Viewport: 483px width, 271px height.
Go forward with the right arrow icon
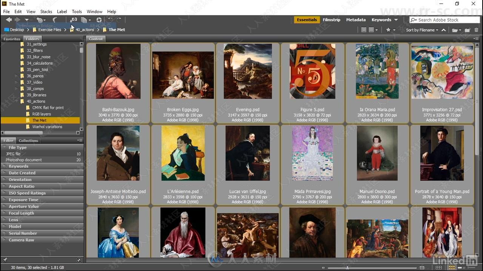[x=17, y=20]
